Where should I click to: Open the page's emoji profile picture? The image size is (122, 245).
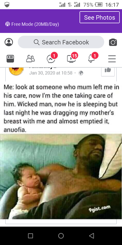point(16,71)
